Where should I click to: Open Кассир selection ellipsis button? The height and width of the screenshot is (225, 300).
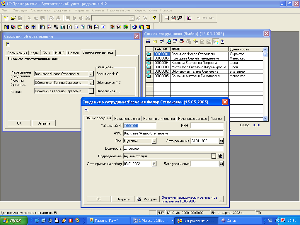[91, 91]
